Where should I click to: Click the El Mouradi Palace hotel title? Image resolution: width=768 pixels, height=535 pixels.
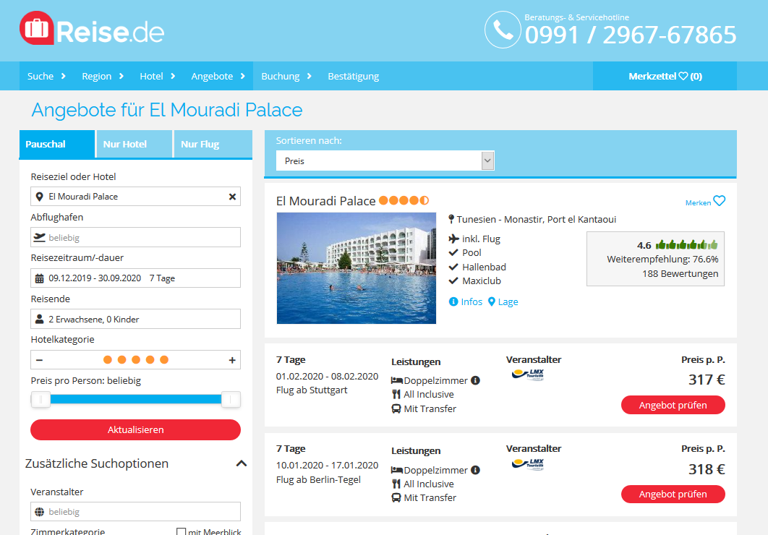click(x=325, y=201)
